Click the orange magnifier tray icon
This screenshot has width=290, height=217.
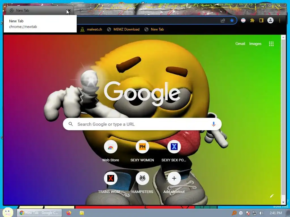pos(234,213)
